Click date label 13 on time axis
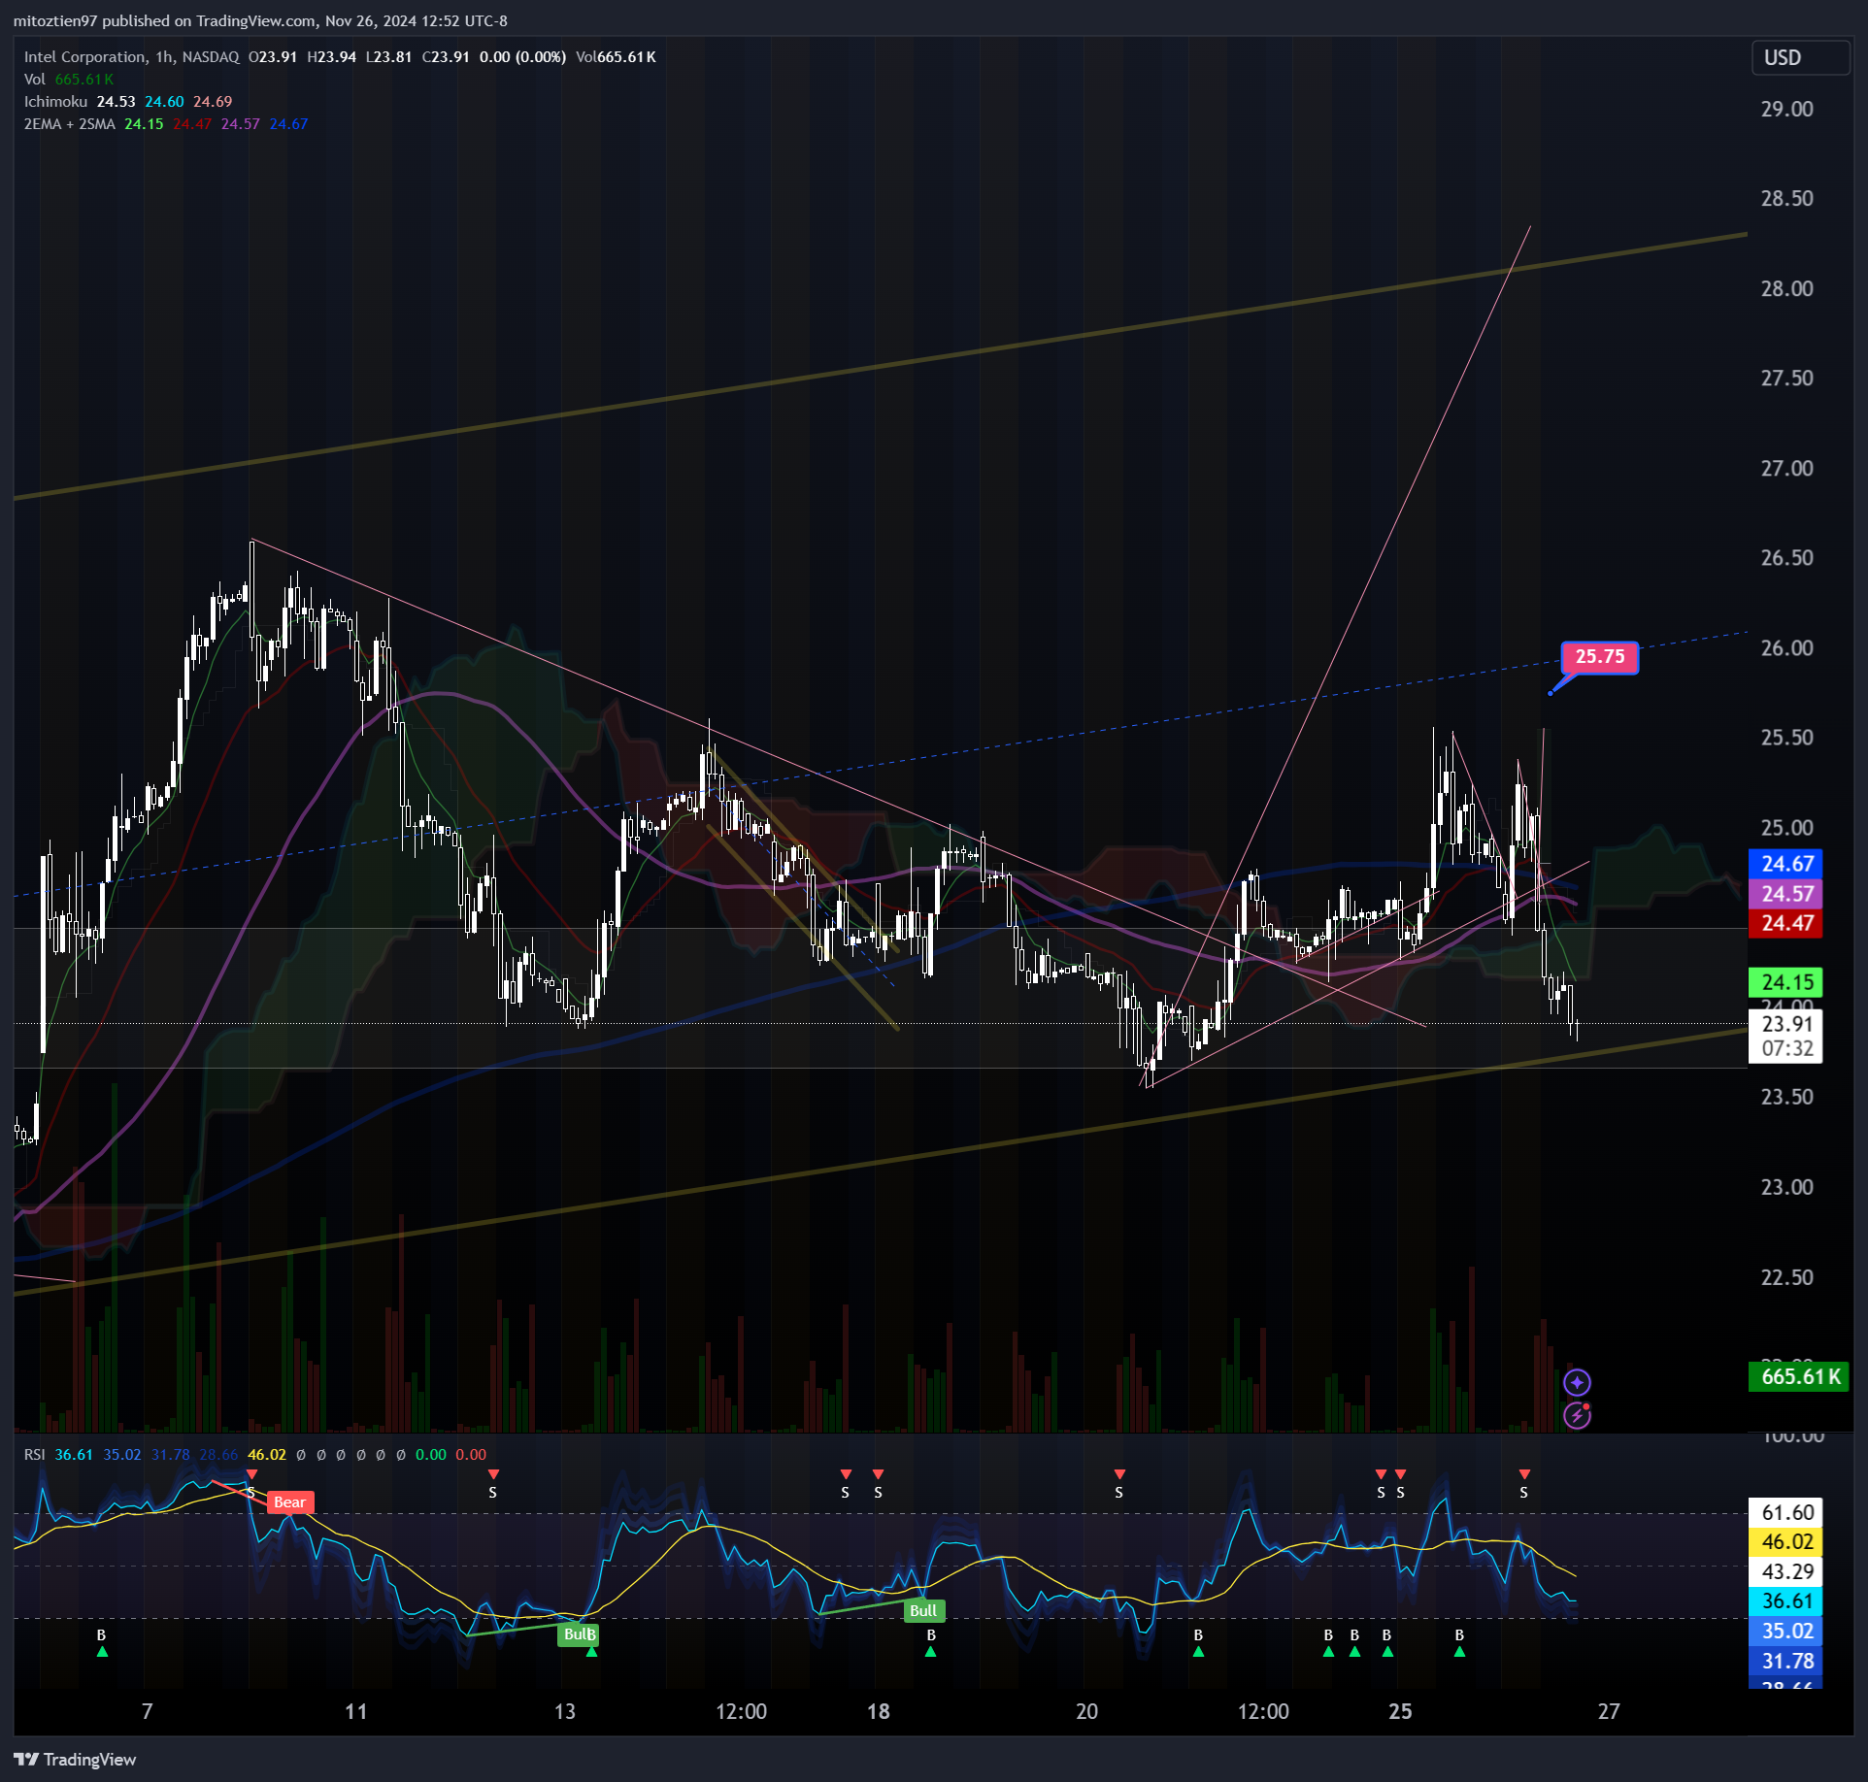The height and width of the screenshot is (1782, 1868). (x=565, y=1711)
